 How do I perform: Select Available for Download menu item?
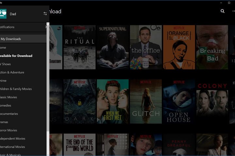(x=23, y=56)
